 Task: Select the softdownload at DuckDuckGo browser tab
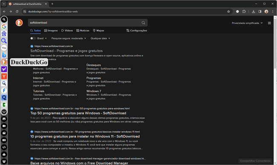pos(28,4)
